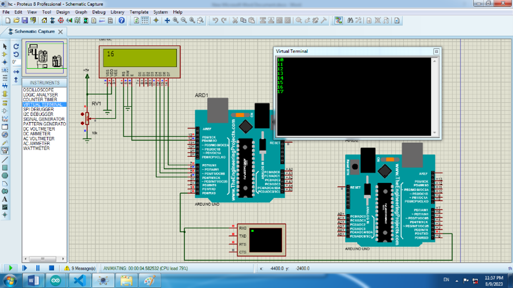Select the arrow Selection Mode tool

point(5,47)
